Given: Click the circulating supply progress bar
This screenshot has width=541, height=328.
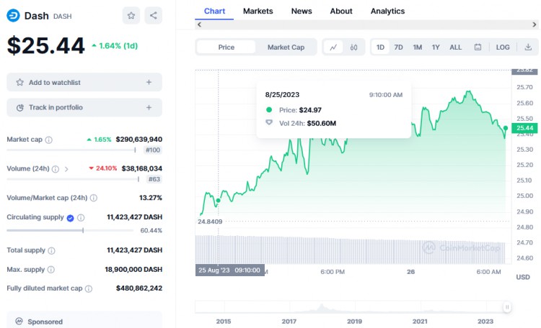Looking at the screenshot, I should [x=70, y=230].
